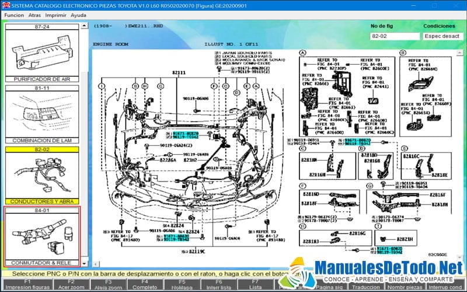This screenshot has height=292, width=467.
Task: Click the diagram vertical scroll-down arrow
Action: coord(460,257)
